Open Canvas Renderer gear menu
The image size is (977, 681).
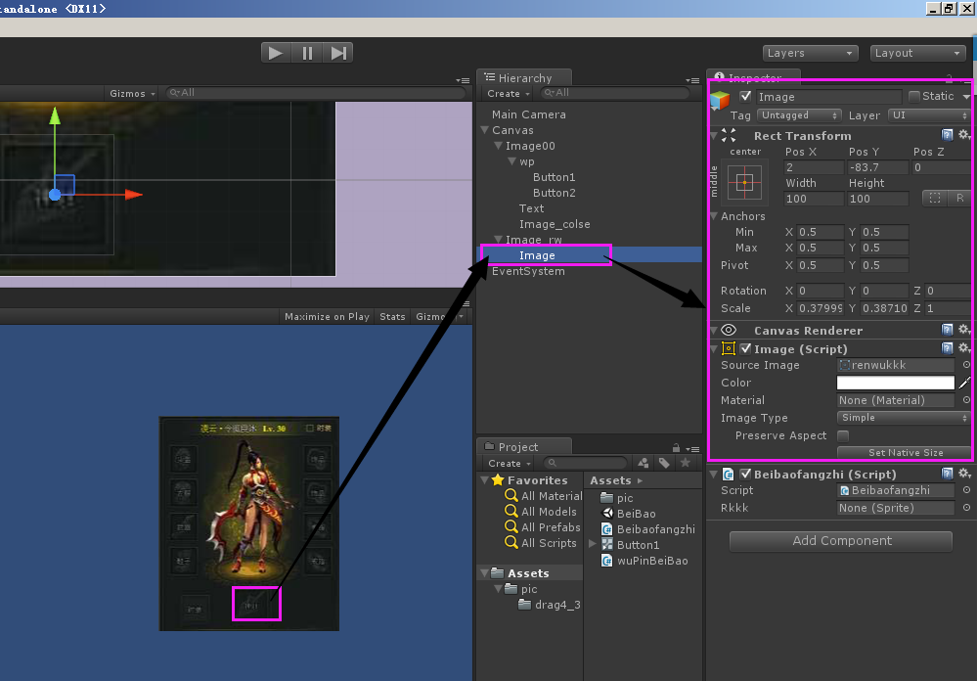click(x=964, y=330)
